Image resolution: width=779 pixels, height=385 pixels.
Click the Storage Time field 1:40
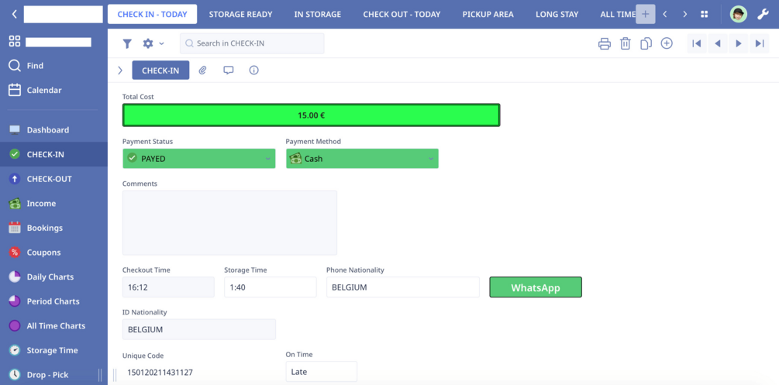tap(271, 287)
